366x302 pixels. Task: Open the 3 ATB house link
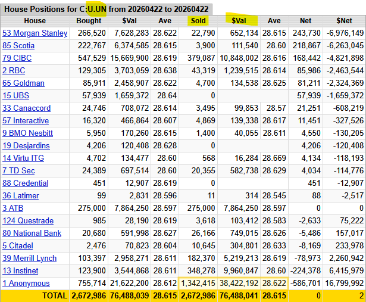12,208
